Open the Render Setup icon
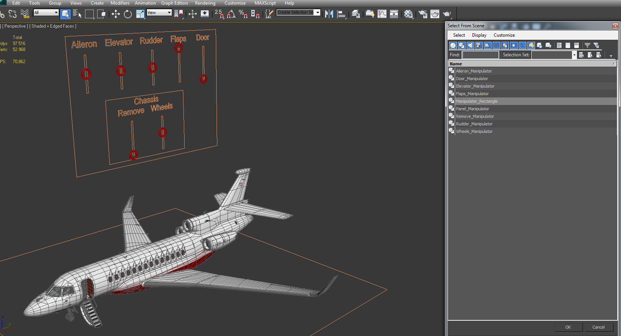Image resolution: width=621 pixels, height=336 pixels. click(x=423, y=14)
